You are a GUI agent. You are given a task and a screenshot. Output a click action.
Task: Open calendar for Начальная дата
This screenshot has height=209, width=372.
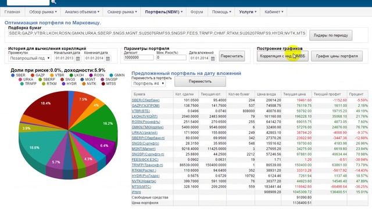[77, 59]
